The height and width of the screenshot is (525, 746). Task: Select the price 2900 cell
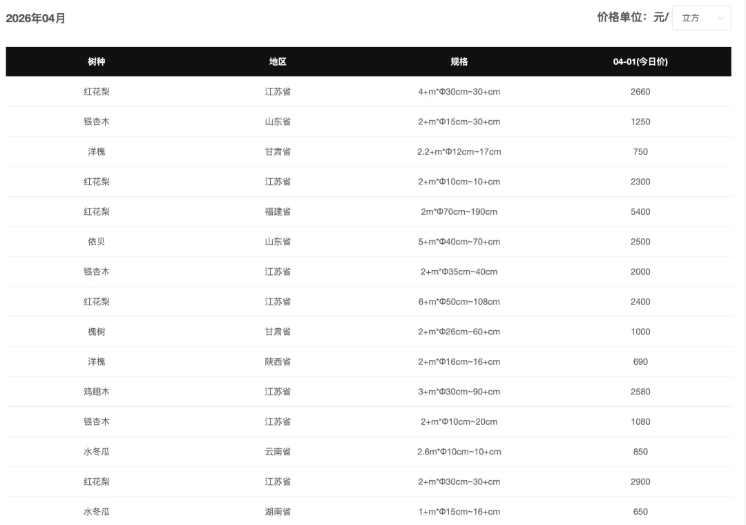tap(640, 481)
